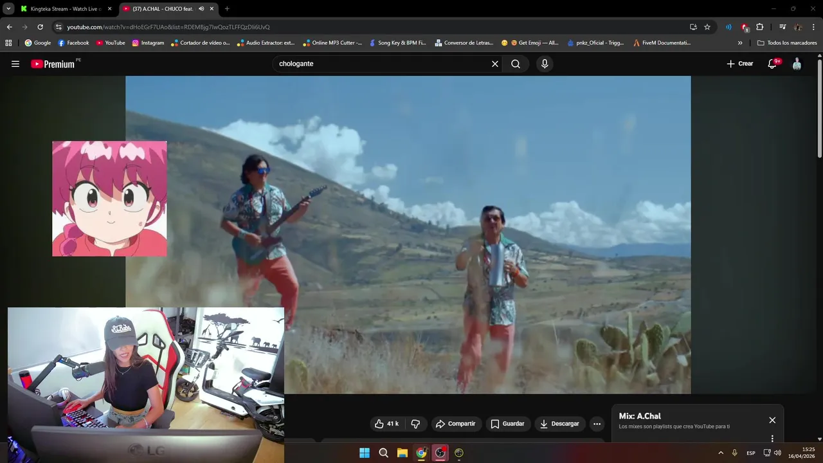The image size is (823, 463).
Task: Close the A.CHAL - CHUCO tab
Action: [x=212, y=9]
